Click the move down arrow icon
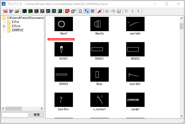 pos(138,11)
